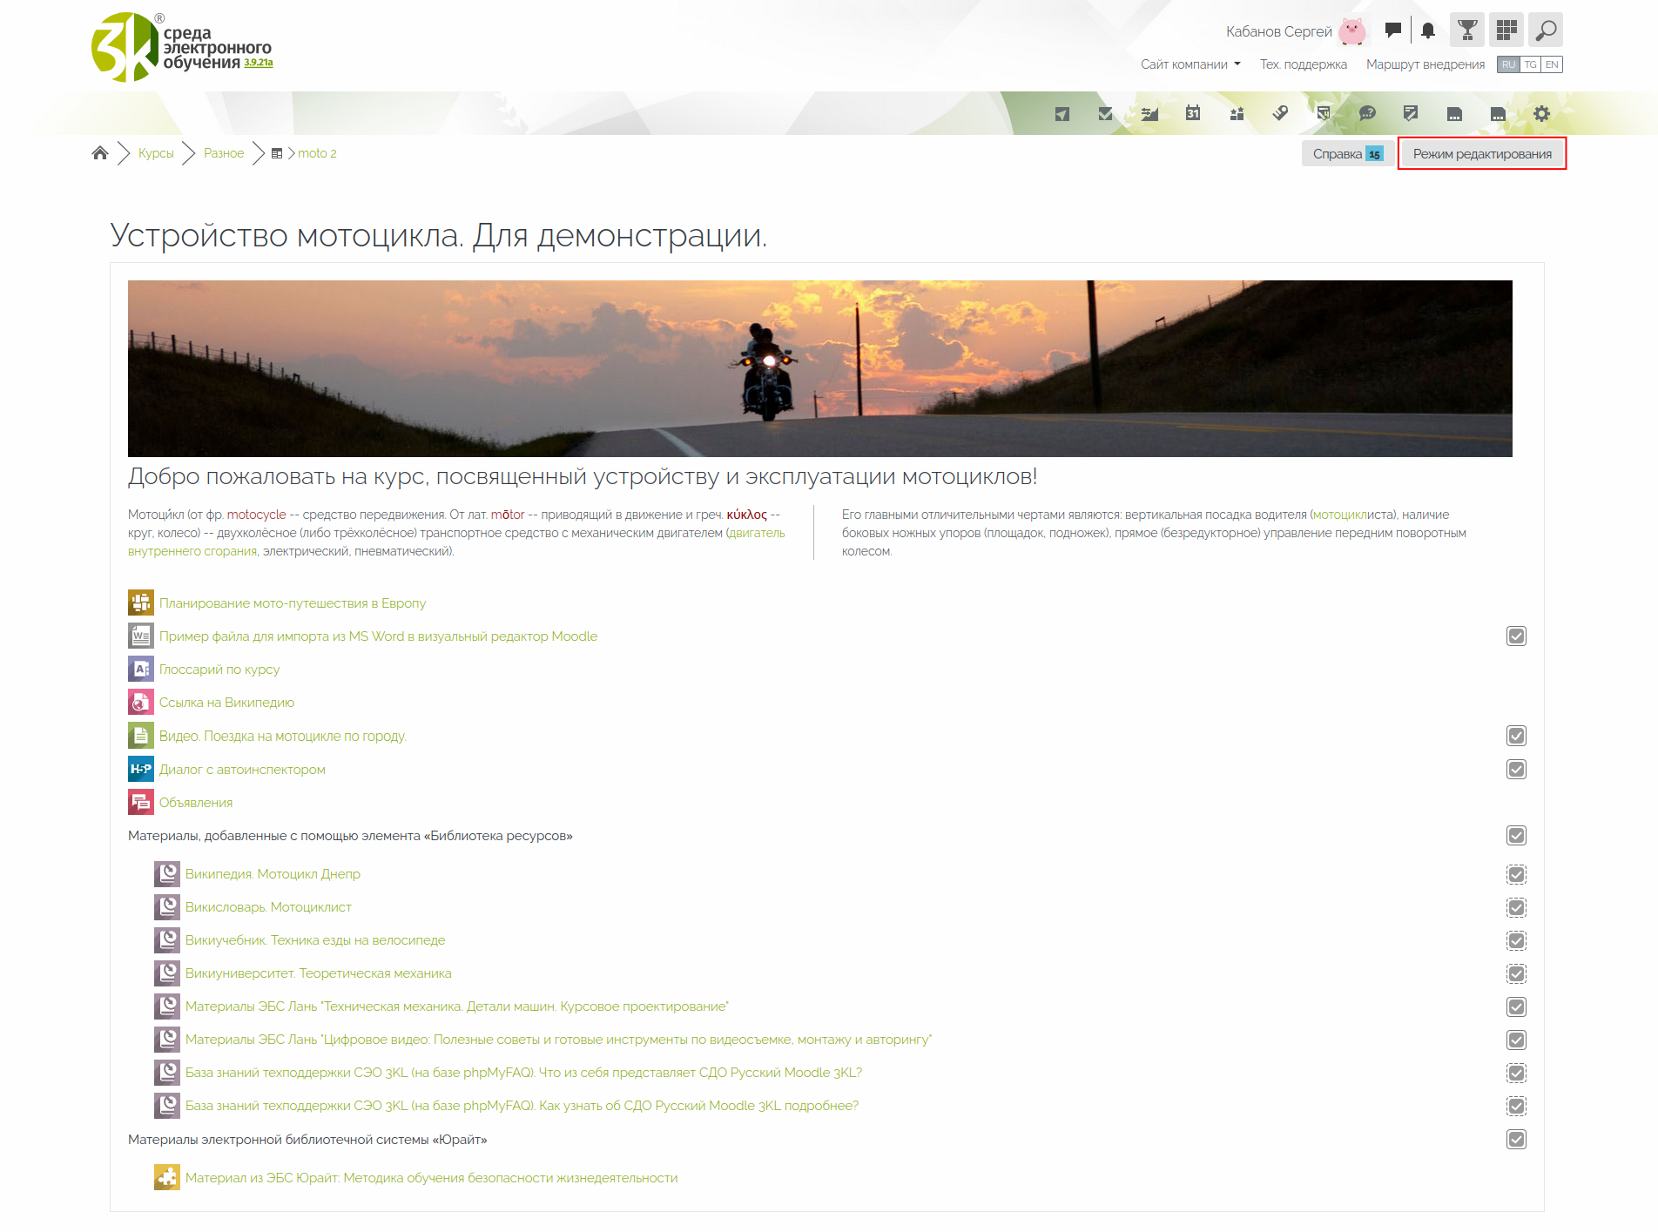The image size is (1658, 1232).
Task: Open Объявления forum link
Action: (x=196, y=803)
